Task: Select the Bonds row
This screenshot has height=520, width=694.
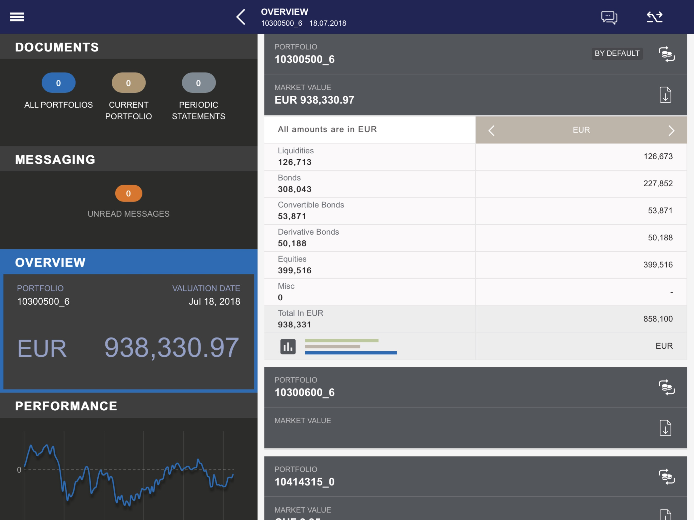Action: pyautogui.click(x=475, y=184)
